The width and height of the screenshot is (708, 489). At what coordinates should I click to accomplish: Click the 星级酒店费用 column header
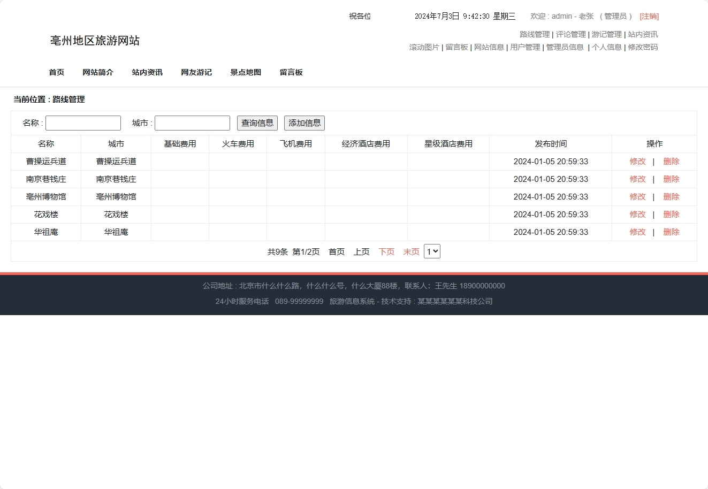point(448,144)
